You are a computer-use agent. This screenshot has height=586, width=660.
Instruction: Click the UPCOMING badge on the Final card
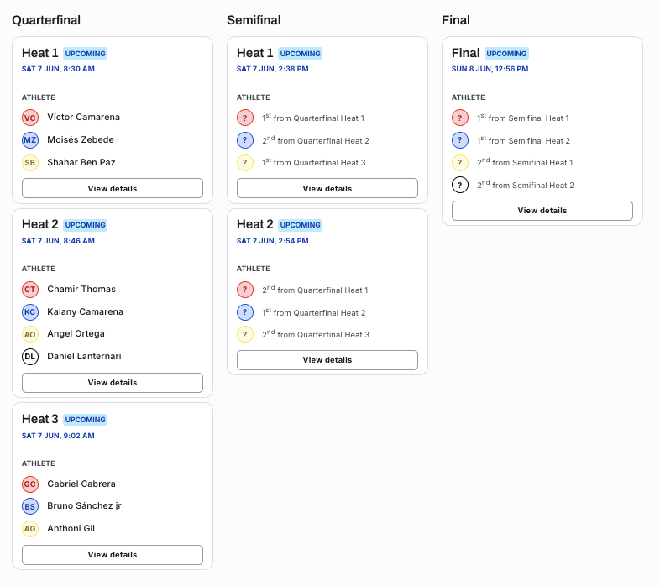(x=506, y=54)
